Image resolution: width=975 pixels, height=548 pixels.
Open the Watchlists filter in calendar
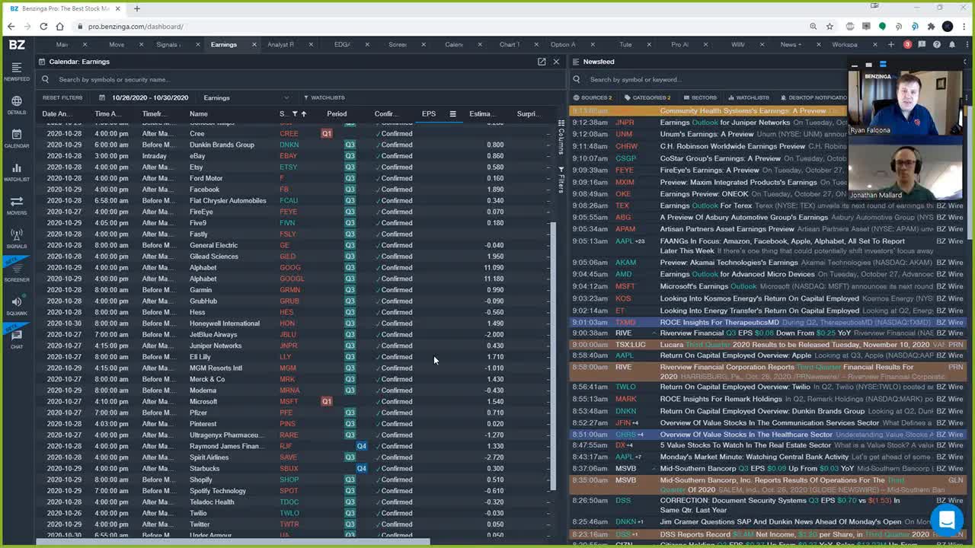click(324, 97)
